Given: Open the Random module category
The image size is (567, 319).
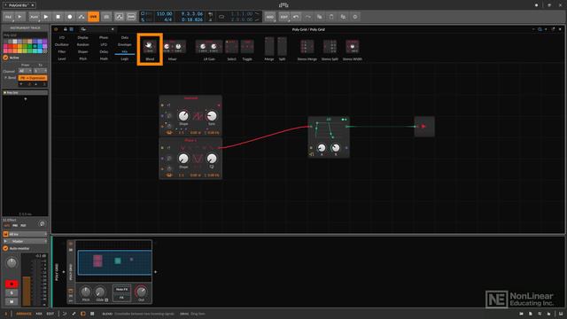Looking at the screenshot, I should tap(82, 44).
